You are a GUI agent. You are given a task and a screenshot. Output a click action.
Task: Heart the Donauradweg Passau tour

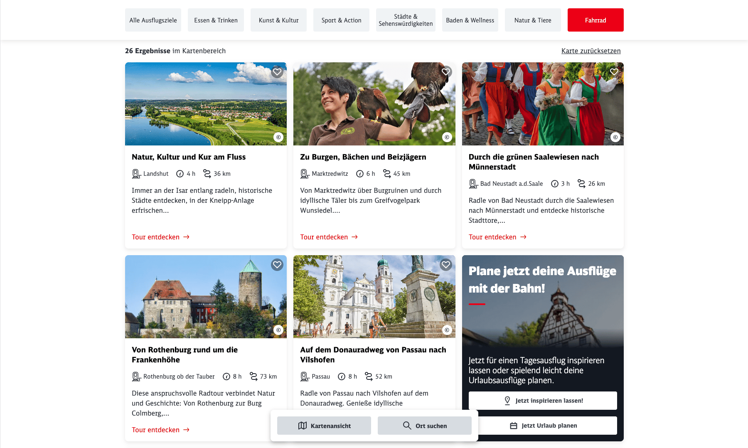point(446,265)
